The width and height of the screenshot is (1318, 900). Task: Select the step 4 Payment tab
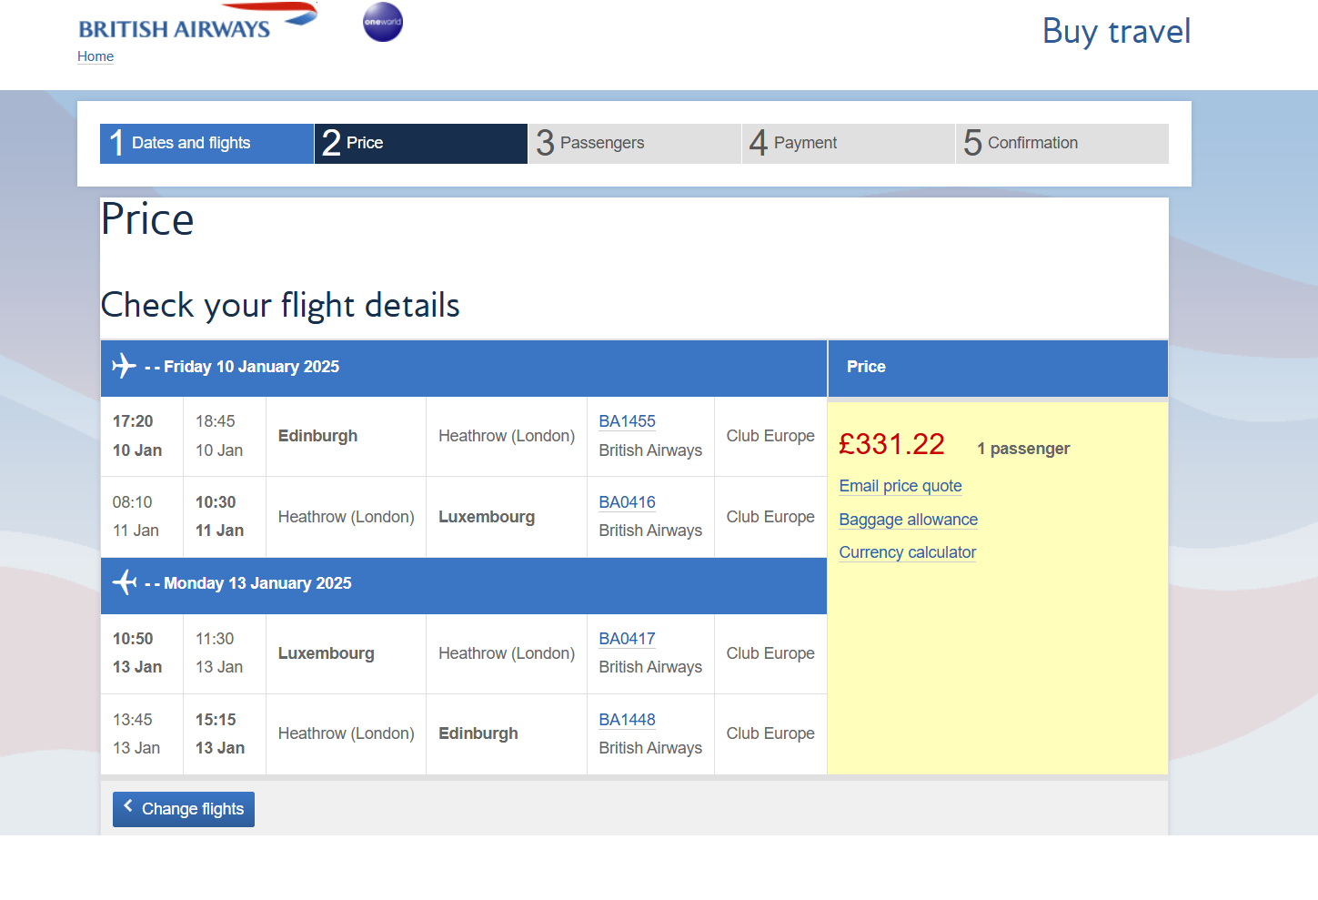click(848, 144)
